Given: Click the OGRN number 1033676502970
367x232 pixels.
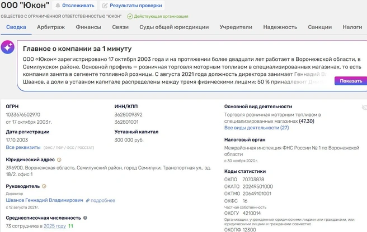Looking at the screenshot, I should (x=23, y=114).
